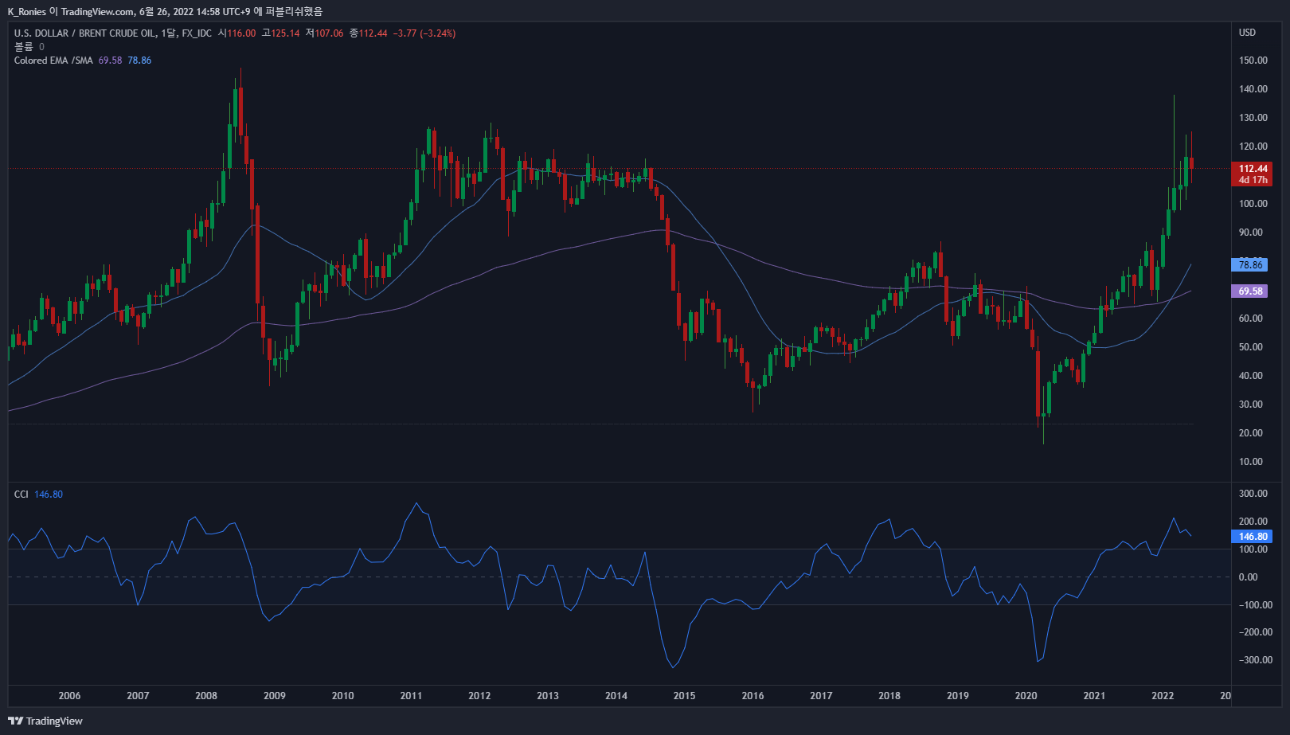Click the 2014 year on time axis
This screenshot has width=1290, height=735.
[x=616, y=696]
